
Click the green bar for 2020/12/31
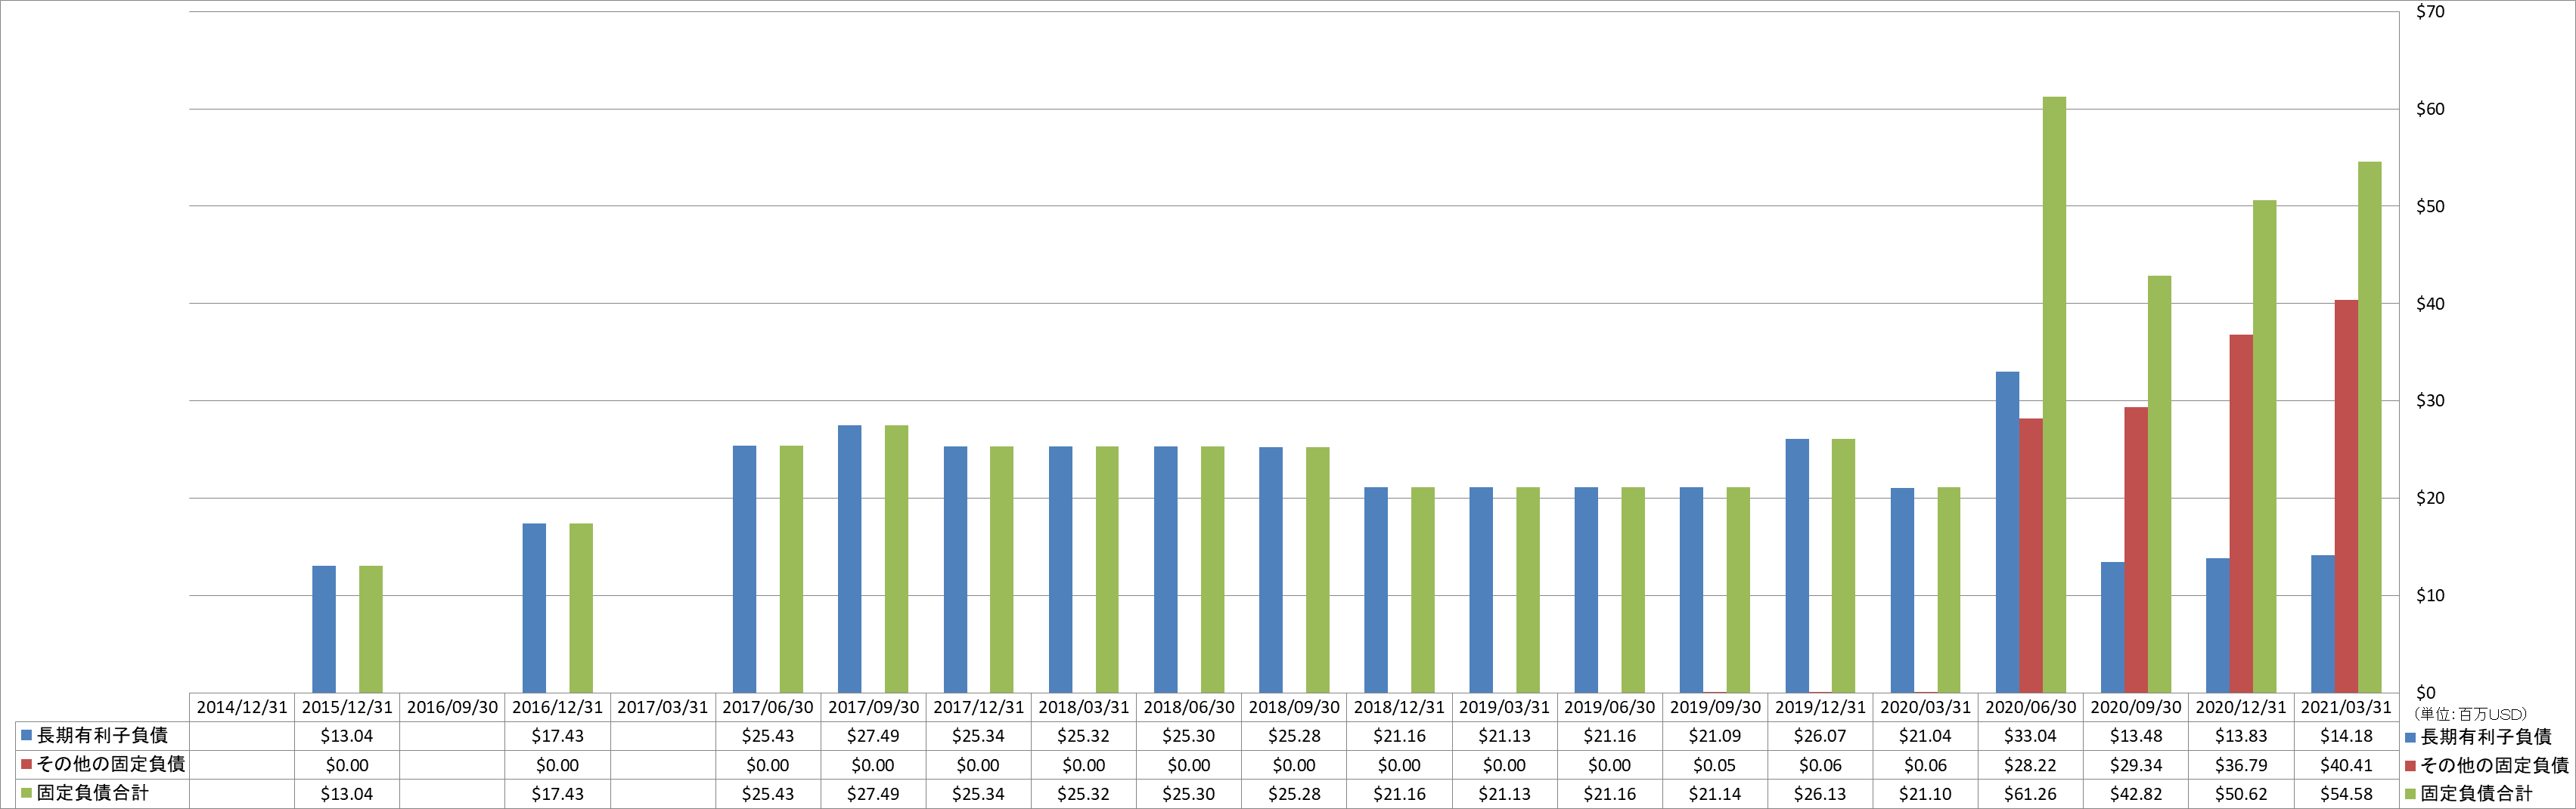(2264, 446)
